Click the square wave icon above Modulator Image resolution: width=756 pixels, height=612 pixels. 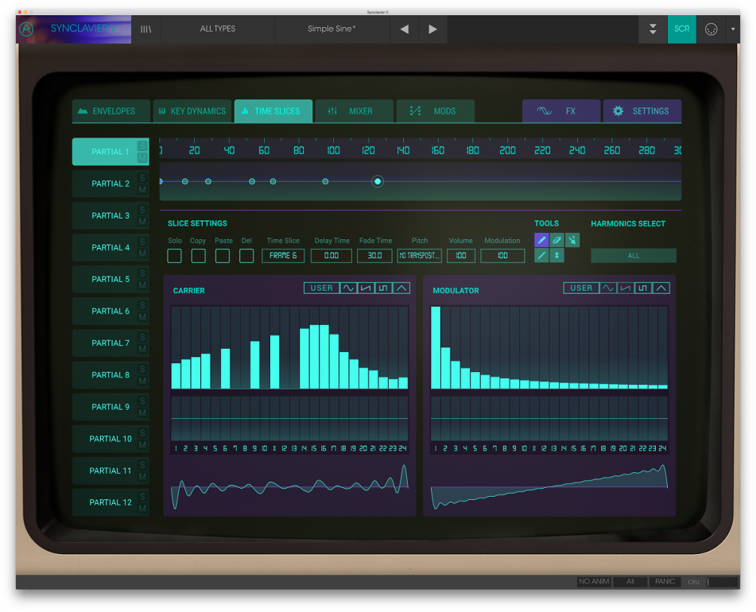tap(642, 288)
